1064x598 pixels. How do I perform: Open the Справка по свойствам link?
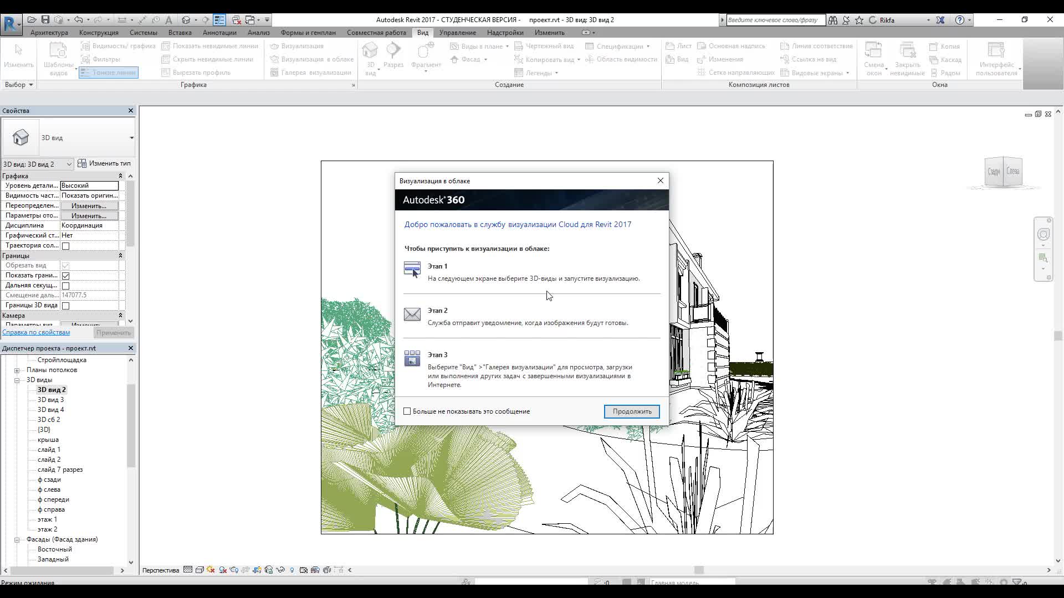click(x=36, y=332)
